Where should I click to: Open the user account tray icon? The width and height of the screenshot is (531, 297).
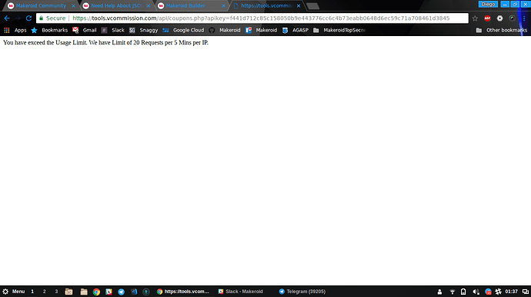(439, 292)
